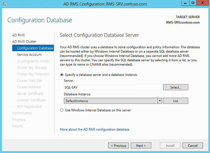Image resolution: width=210 pixels, height=153 pixels.
Task: Select 'Specify a database server' radio option
Action: (62, 75)
